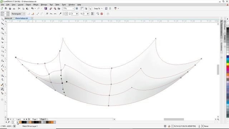
Task: Go to the last page arrow
Action: pyautogui.click(x=26, y=119)
